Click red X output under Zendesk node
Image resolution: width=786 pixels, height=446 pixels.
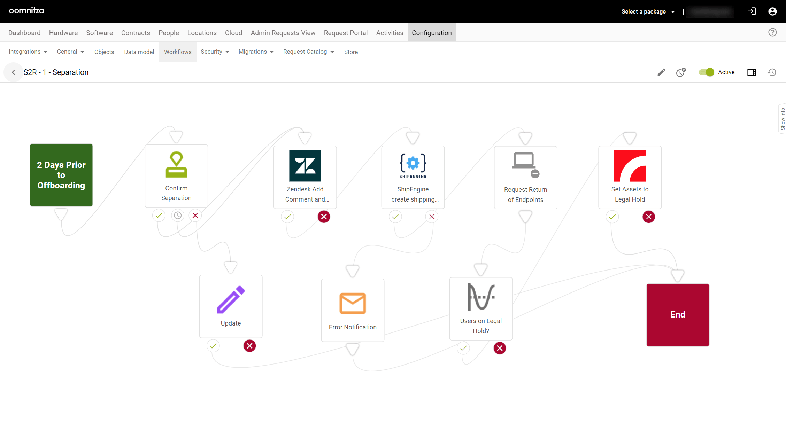324,217
